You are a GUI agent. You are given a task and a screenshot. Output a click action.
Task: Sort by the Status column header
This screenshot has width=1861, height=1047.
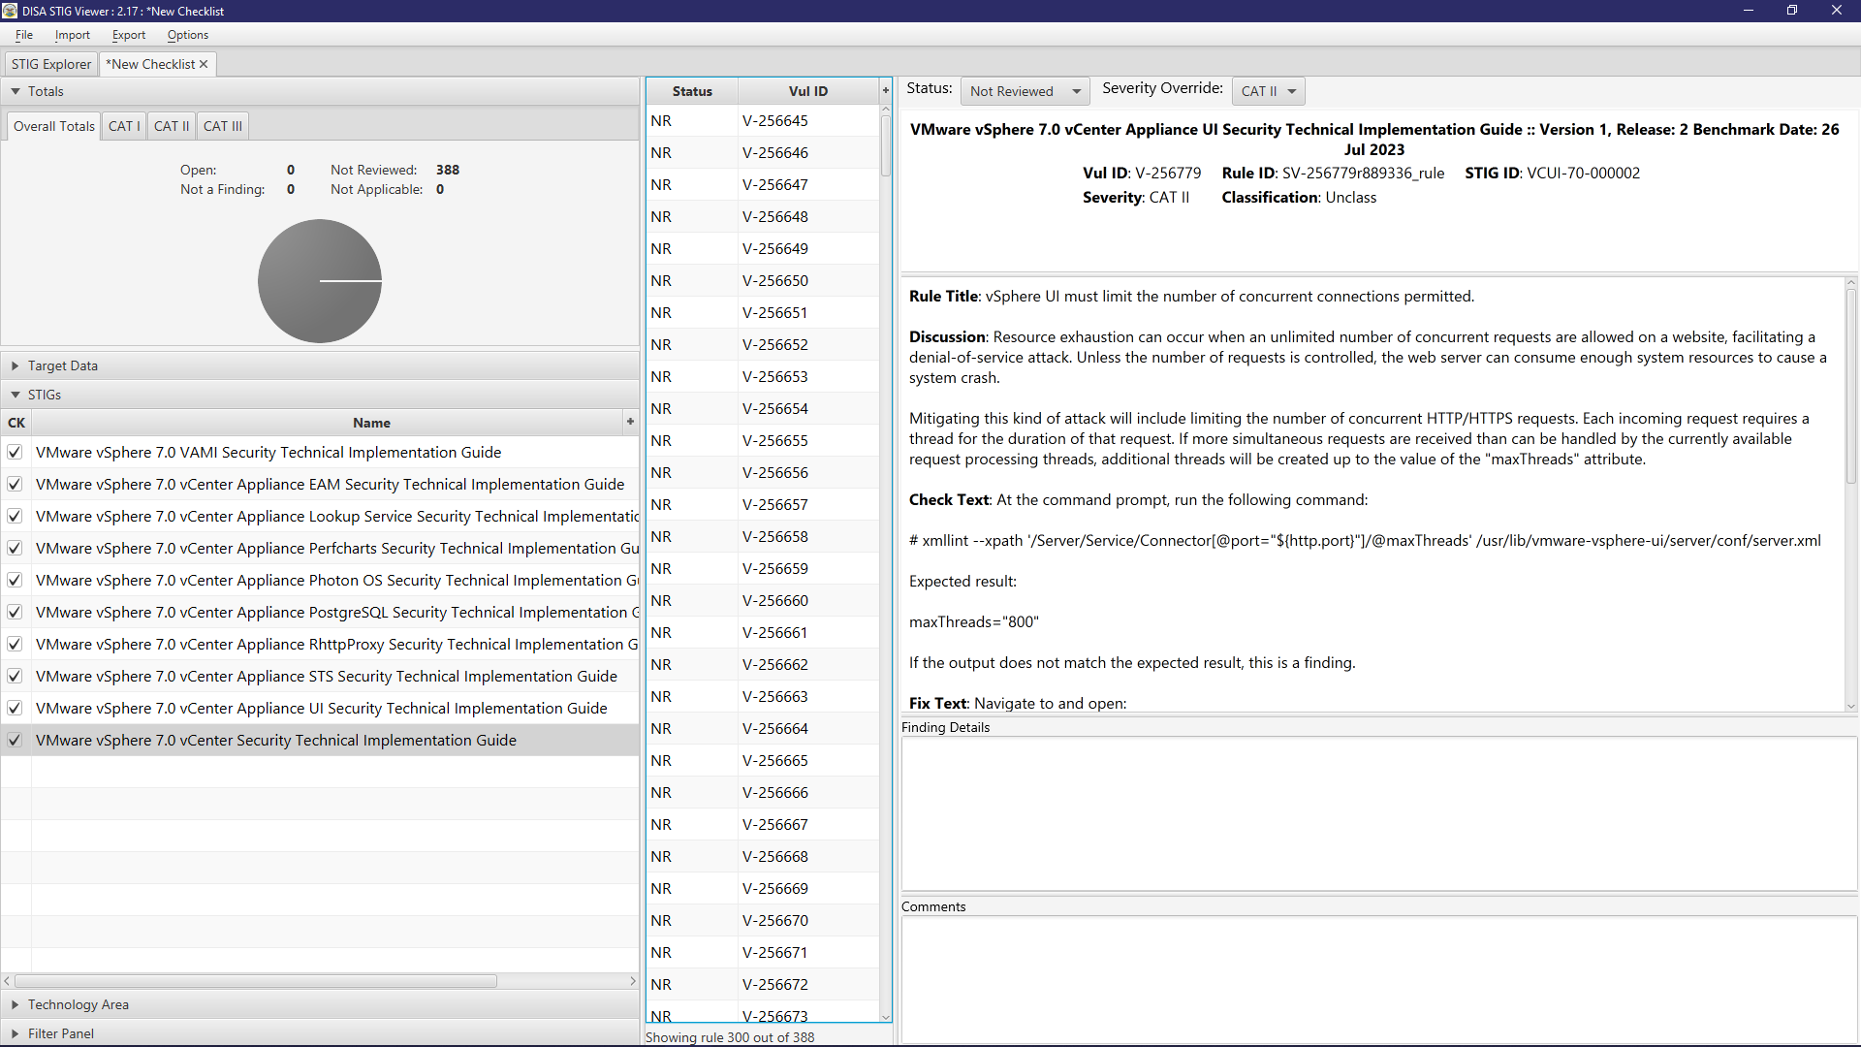tap(692, 91)
